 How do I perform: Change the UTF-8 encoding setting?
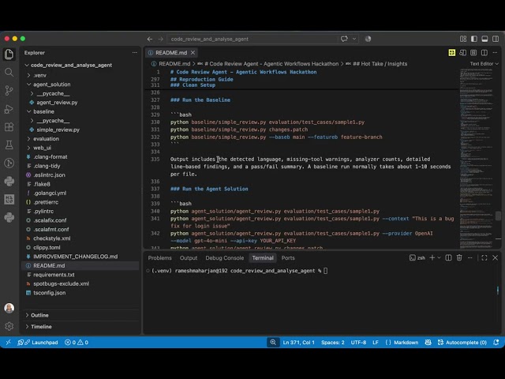(358, 342)
